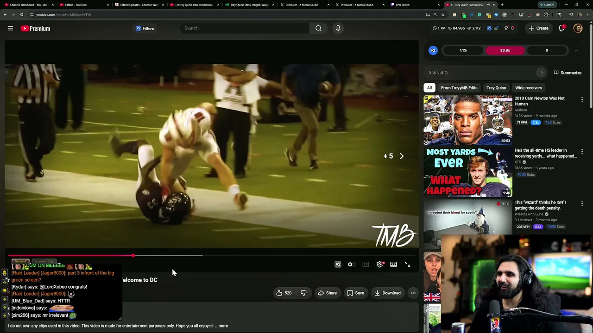Open Chrome zoom magnifier in address bar
This screenshot has width=593, height=333.
(435, 14)
